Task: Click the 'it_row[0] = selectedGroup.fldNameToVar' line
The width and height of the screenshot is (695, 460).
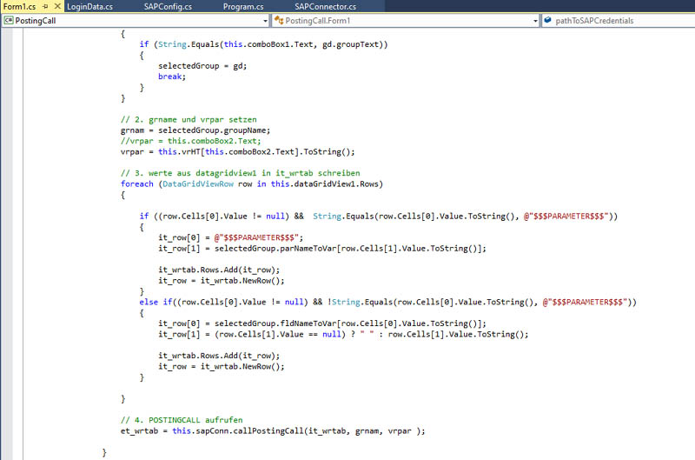Action: click(x=322, y=323)
